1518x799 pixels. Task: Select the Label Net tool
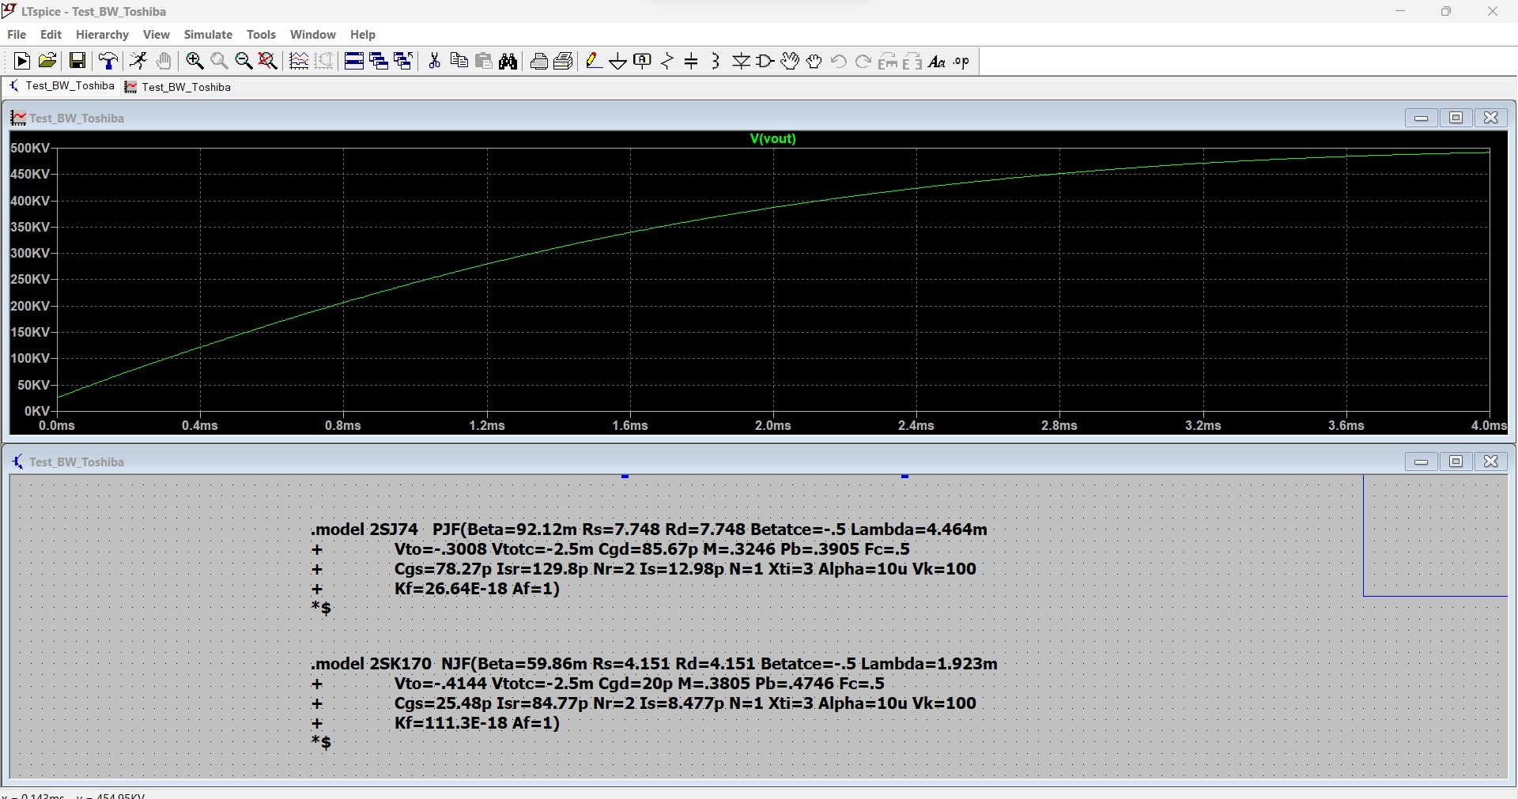[643, 62]
